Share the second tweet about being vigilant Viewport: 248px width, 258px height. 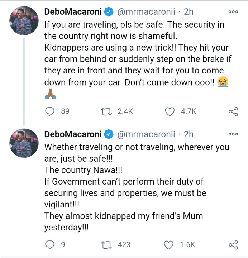pos(233,245)
